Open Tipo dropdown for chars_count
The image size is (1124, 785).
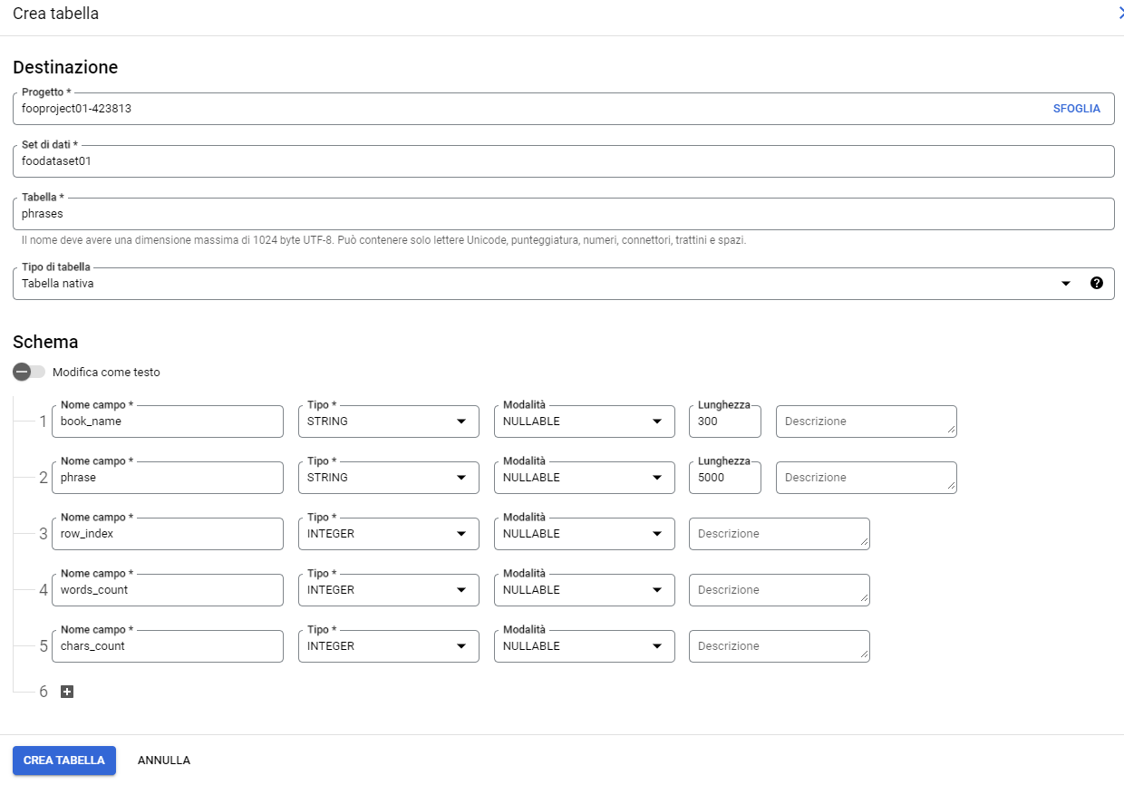[389, 646]
